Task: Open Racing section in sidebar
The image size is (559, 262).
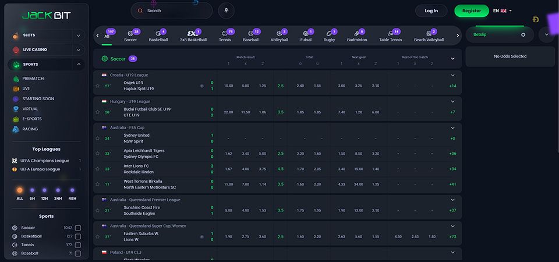Action: point(29,129)
